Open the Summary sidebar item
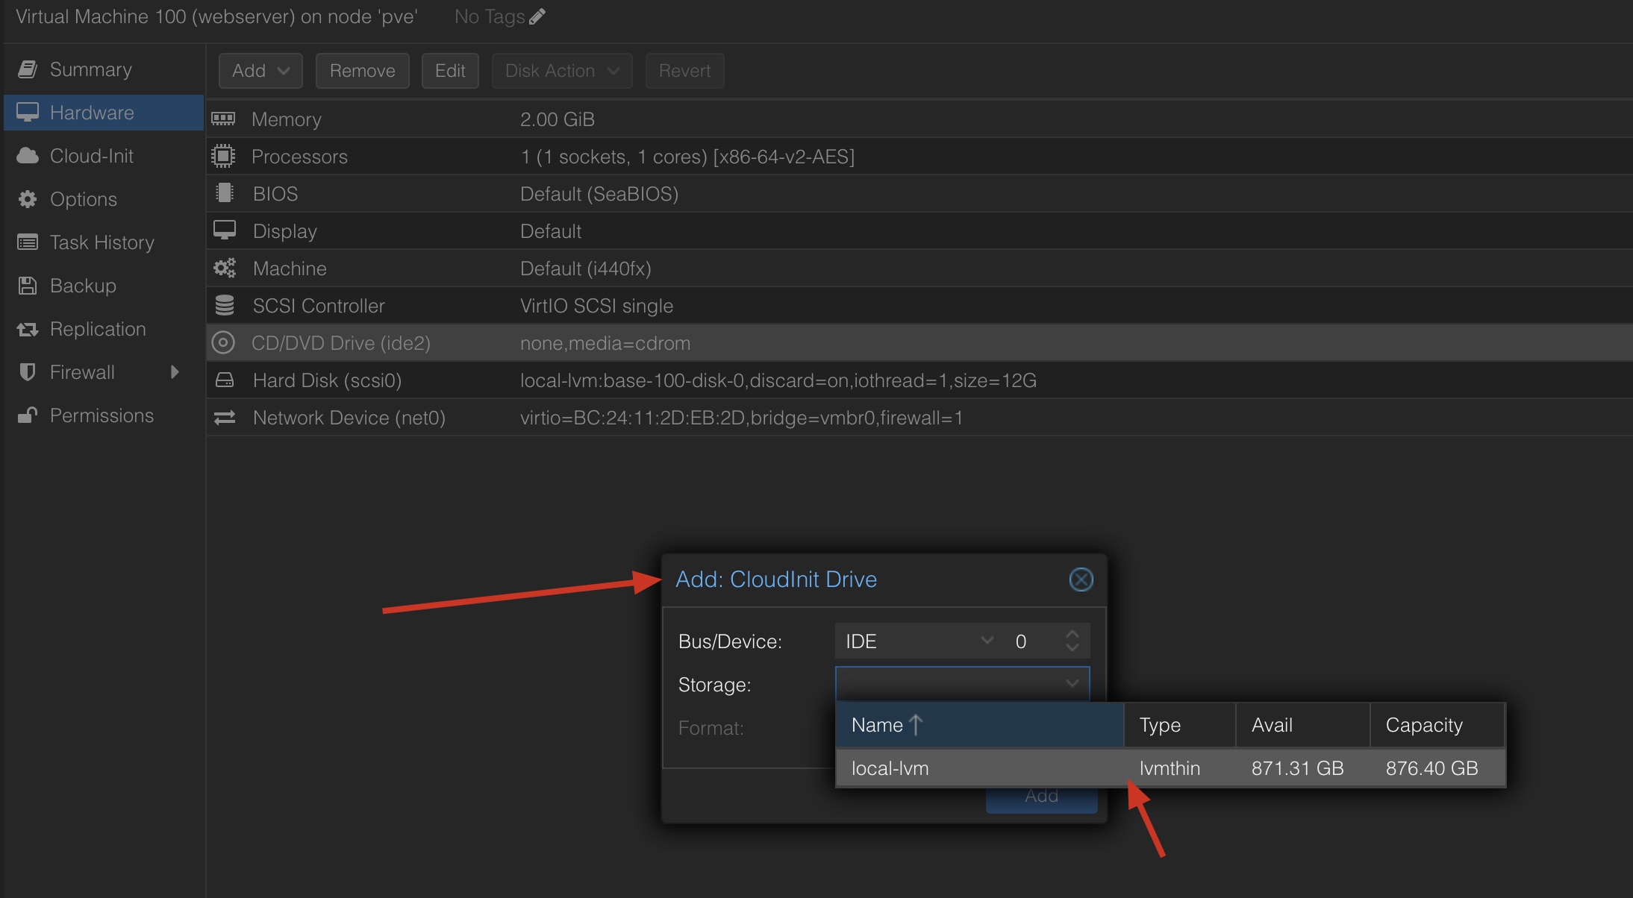Screen dimensions: 1633x898 tap(104, 69)
